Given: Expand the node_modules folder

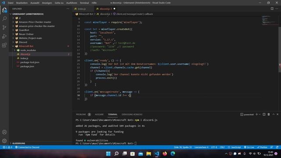Looking at the screenshot, I should (x=28, y=50).
